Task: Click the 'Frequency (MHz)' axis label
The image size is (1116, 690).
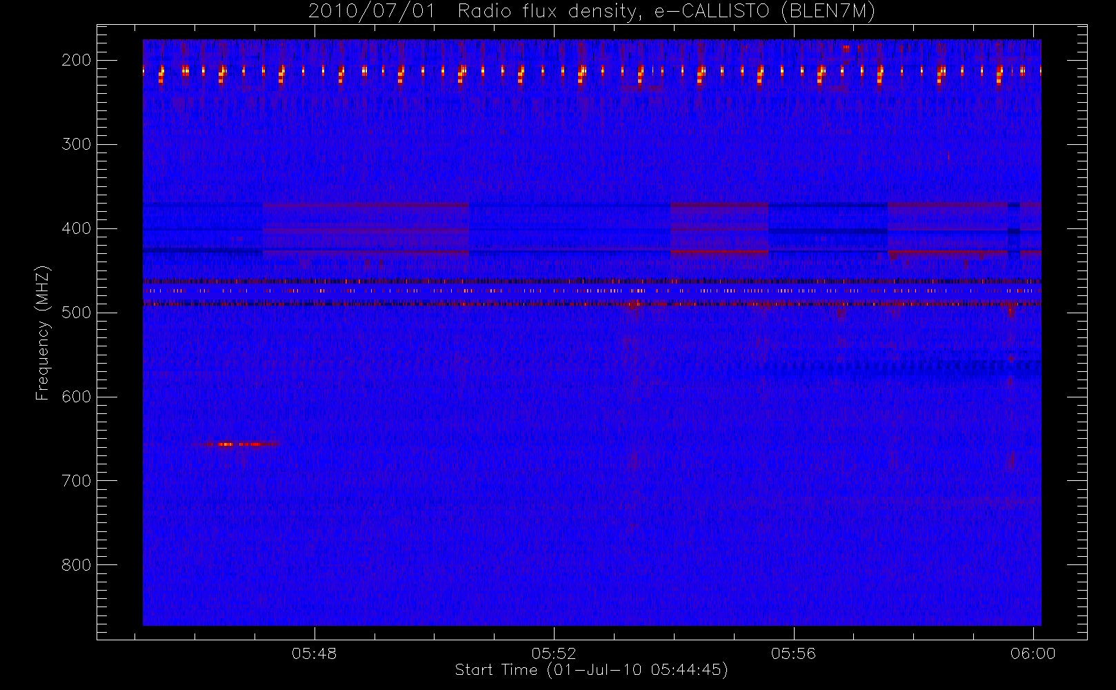Action: pos(43,333)
